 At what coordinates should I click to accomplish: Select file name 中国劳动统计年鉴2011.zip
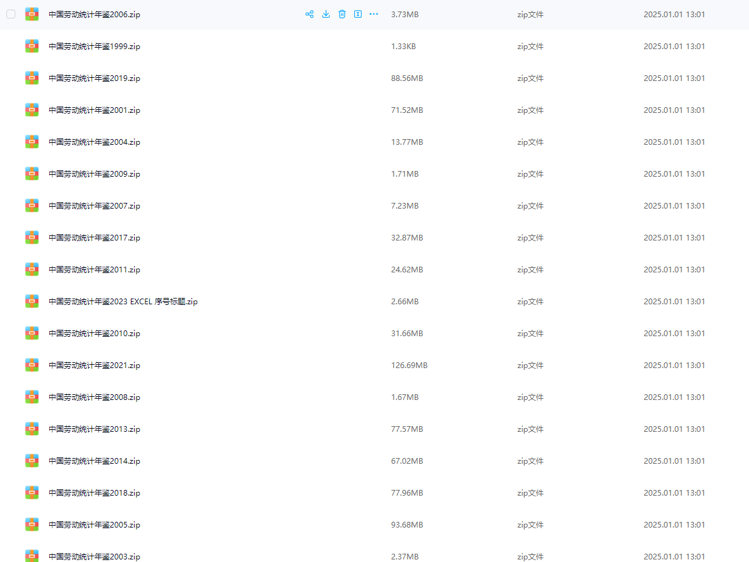94,270
